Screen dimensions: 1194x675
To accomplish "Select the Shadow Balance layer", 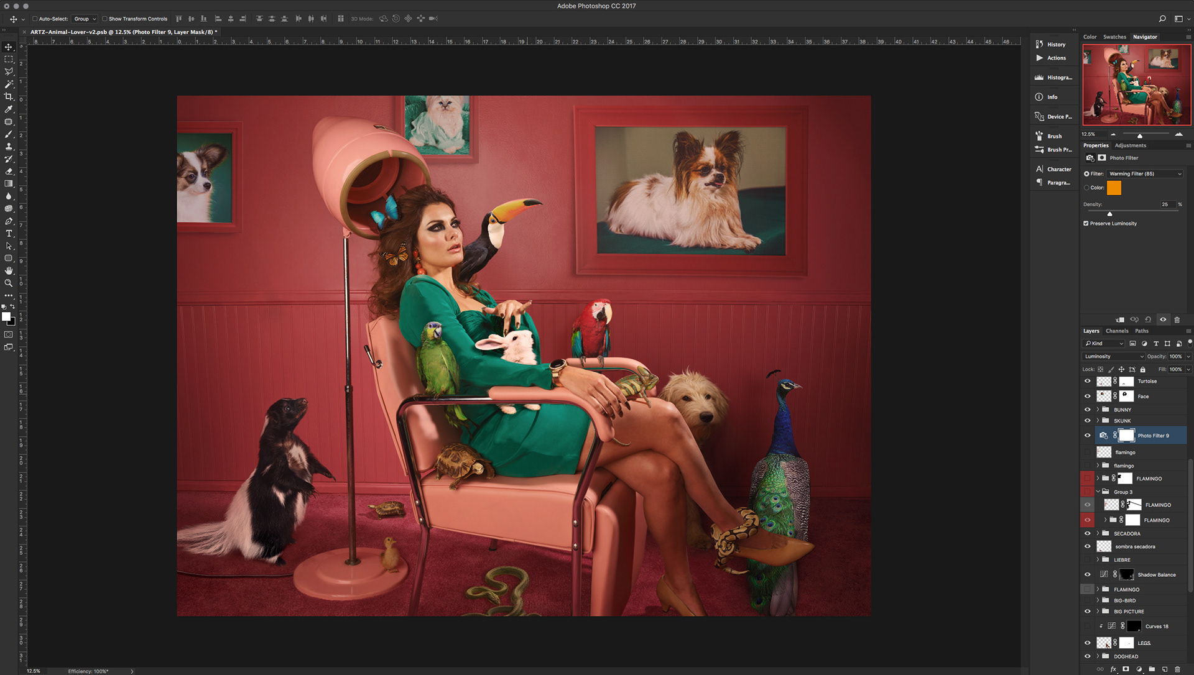I will coord(1156,574).
